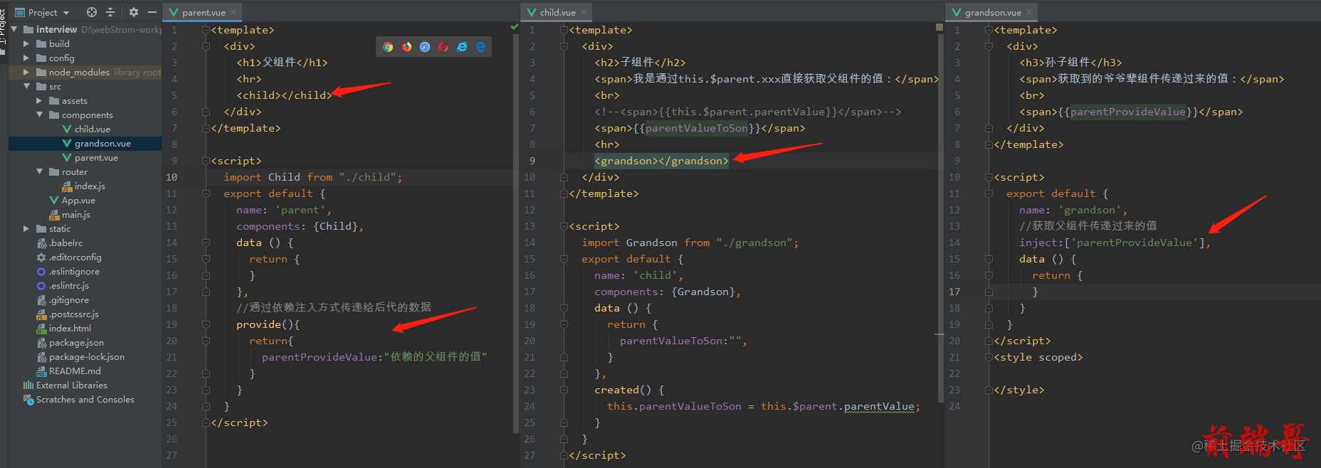Select index.html in the project tree
Image resolution: width=1321 pixels, height=468 pixels.
pos(70,328)
